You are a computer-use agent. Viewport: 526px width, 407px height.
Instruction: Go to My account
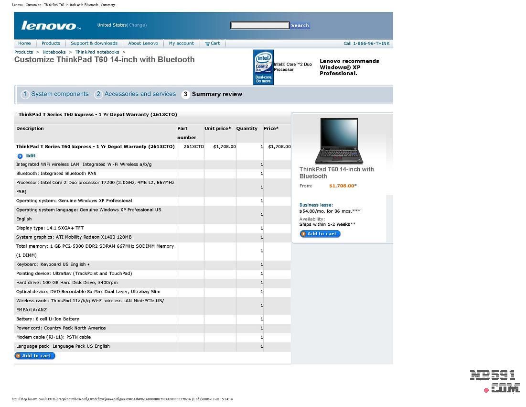pyautogui.click(x=182, y=44)
